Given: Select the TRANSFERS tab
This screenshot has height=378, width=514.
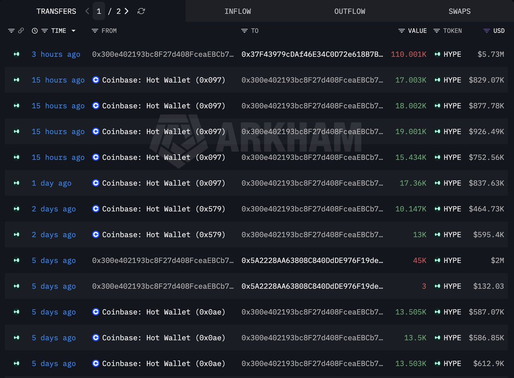Looking at the screenshot, I should point(56,11).
